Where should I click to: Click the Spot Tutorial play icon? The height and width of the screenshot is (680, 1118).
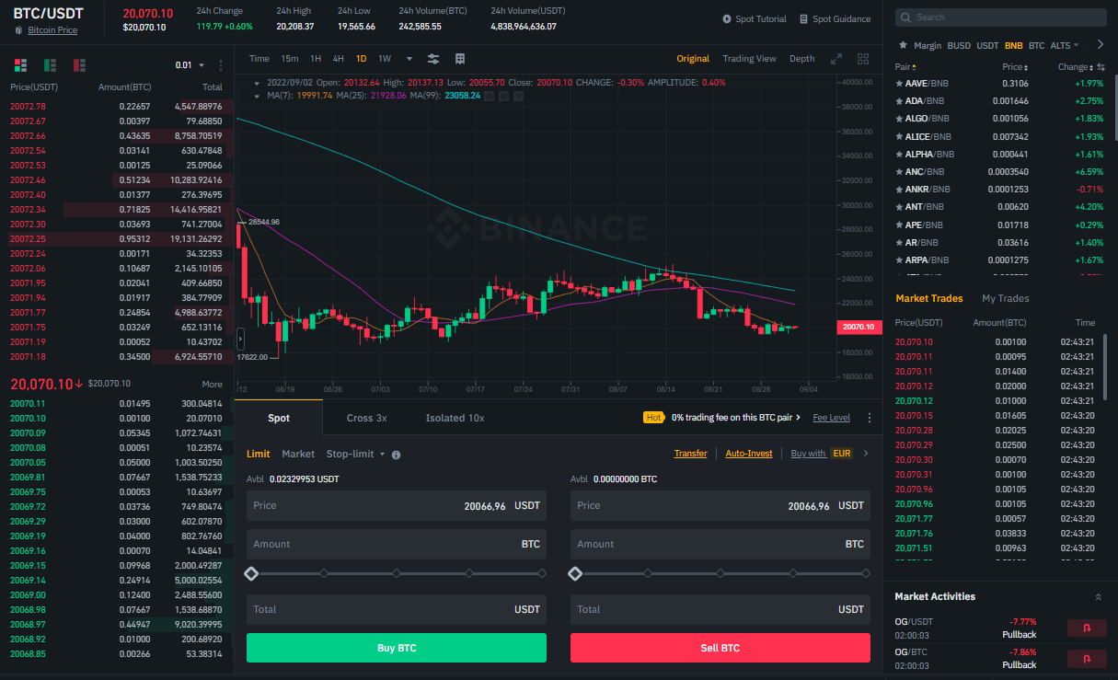(x=727, y=18)
